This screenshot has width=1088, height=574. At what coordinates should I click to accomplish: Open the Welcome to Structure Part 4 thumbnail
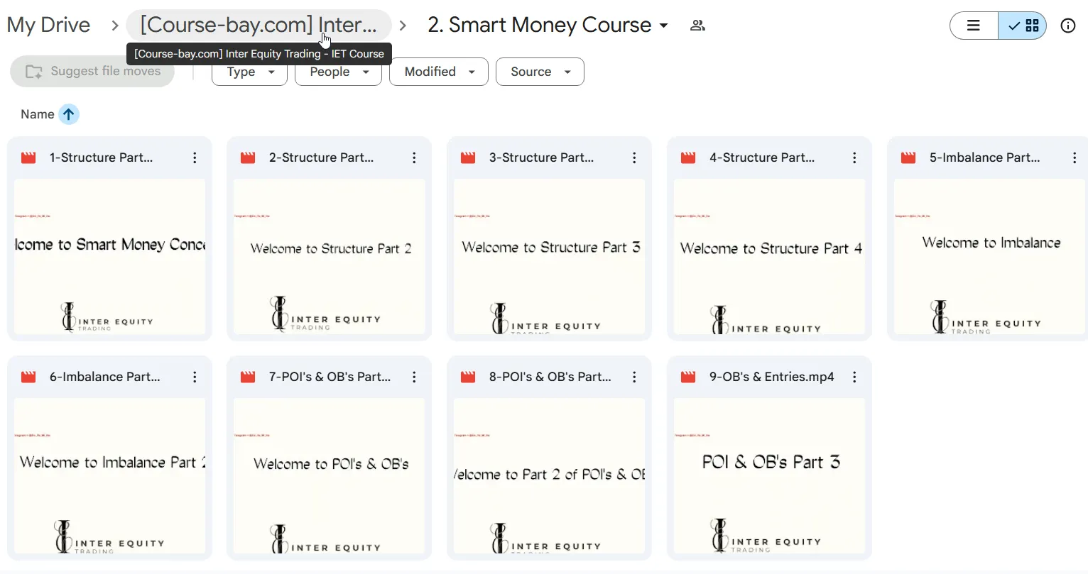pyautogui.click(x=770, y=257)
